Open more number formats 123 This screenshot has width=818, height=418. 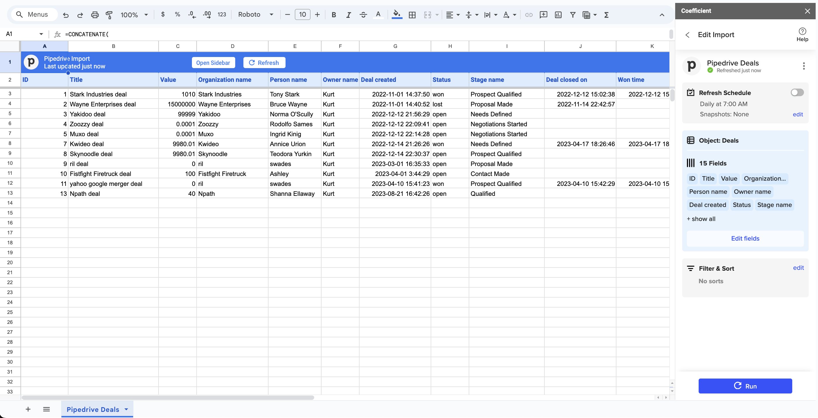pyautogui.click(x=222, y=15)
